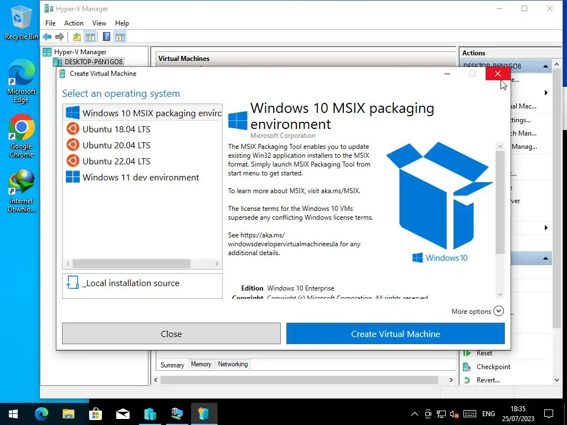Click the Up one level toolbar icon
Viewport: 567px width, 425px height.
[76, 37]
